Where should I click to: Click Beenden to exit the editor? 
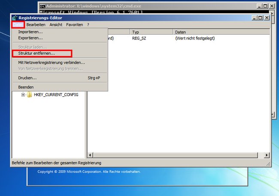click(60, 87)
